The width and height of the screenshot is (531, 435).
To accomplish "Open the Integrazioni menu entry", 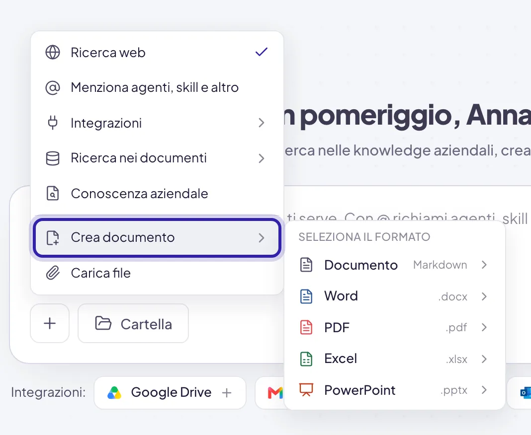I will [x=157, y=123].
